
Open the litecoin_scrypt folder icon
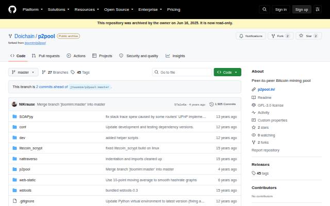click(14, 148)
